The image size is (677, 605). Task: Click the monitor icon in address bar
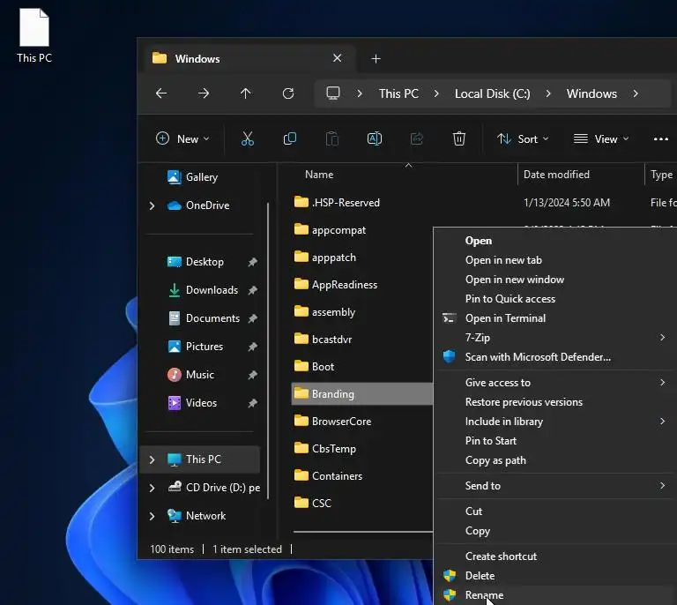click(x=333, y=93)
